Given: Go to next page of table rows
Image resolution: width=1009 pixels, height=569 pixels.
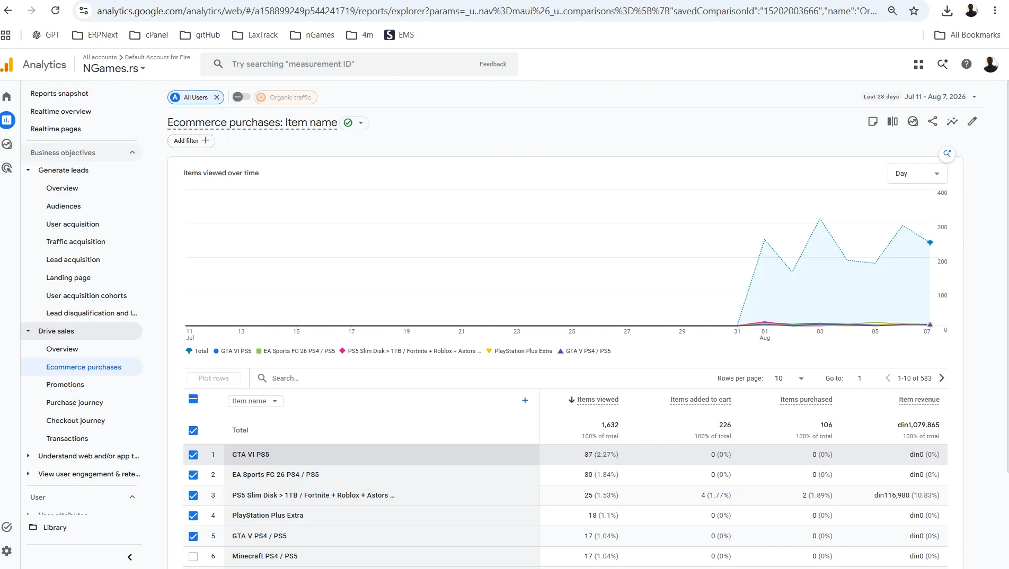Looking at the screenshot, I should [942, 378].
